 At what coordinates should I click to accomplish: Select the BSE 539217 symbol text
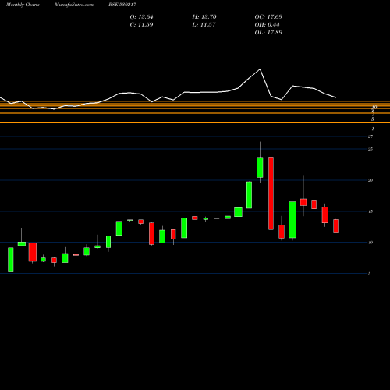pyautogui.click(x=122, y=5)
